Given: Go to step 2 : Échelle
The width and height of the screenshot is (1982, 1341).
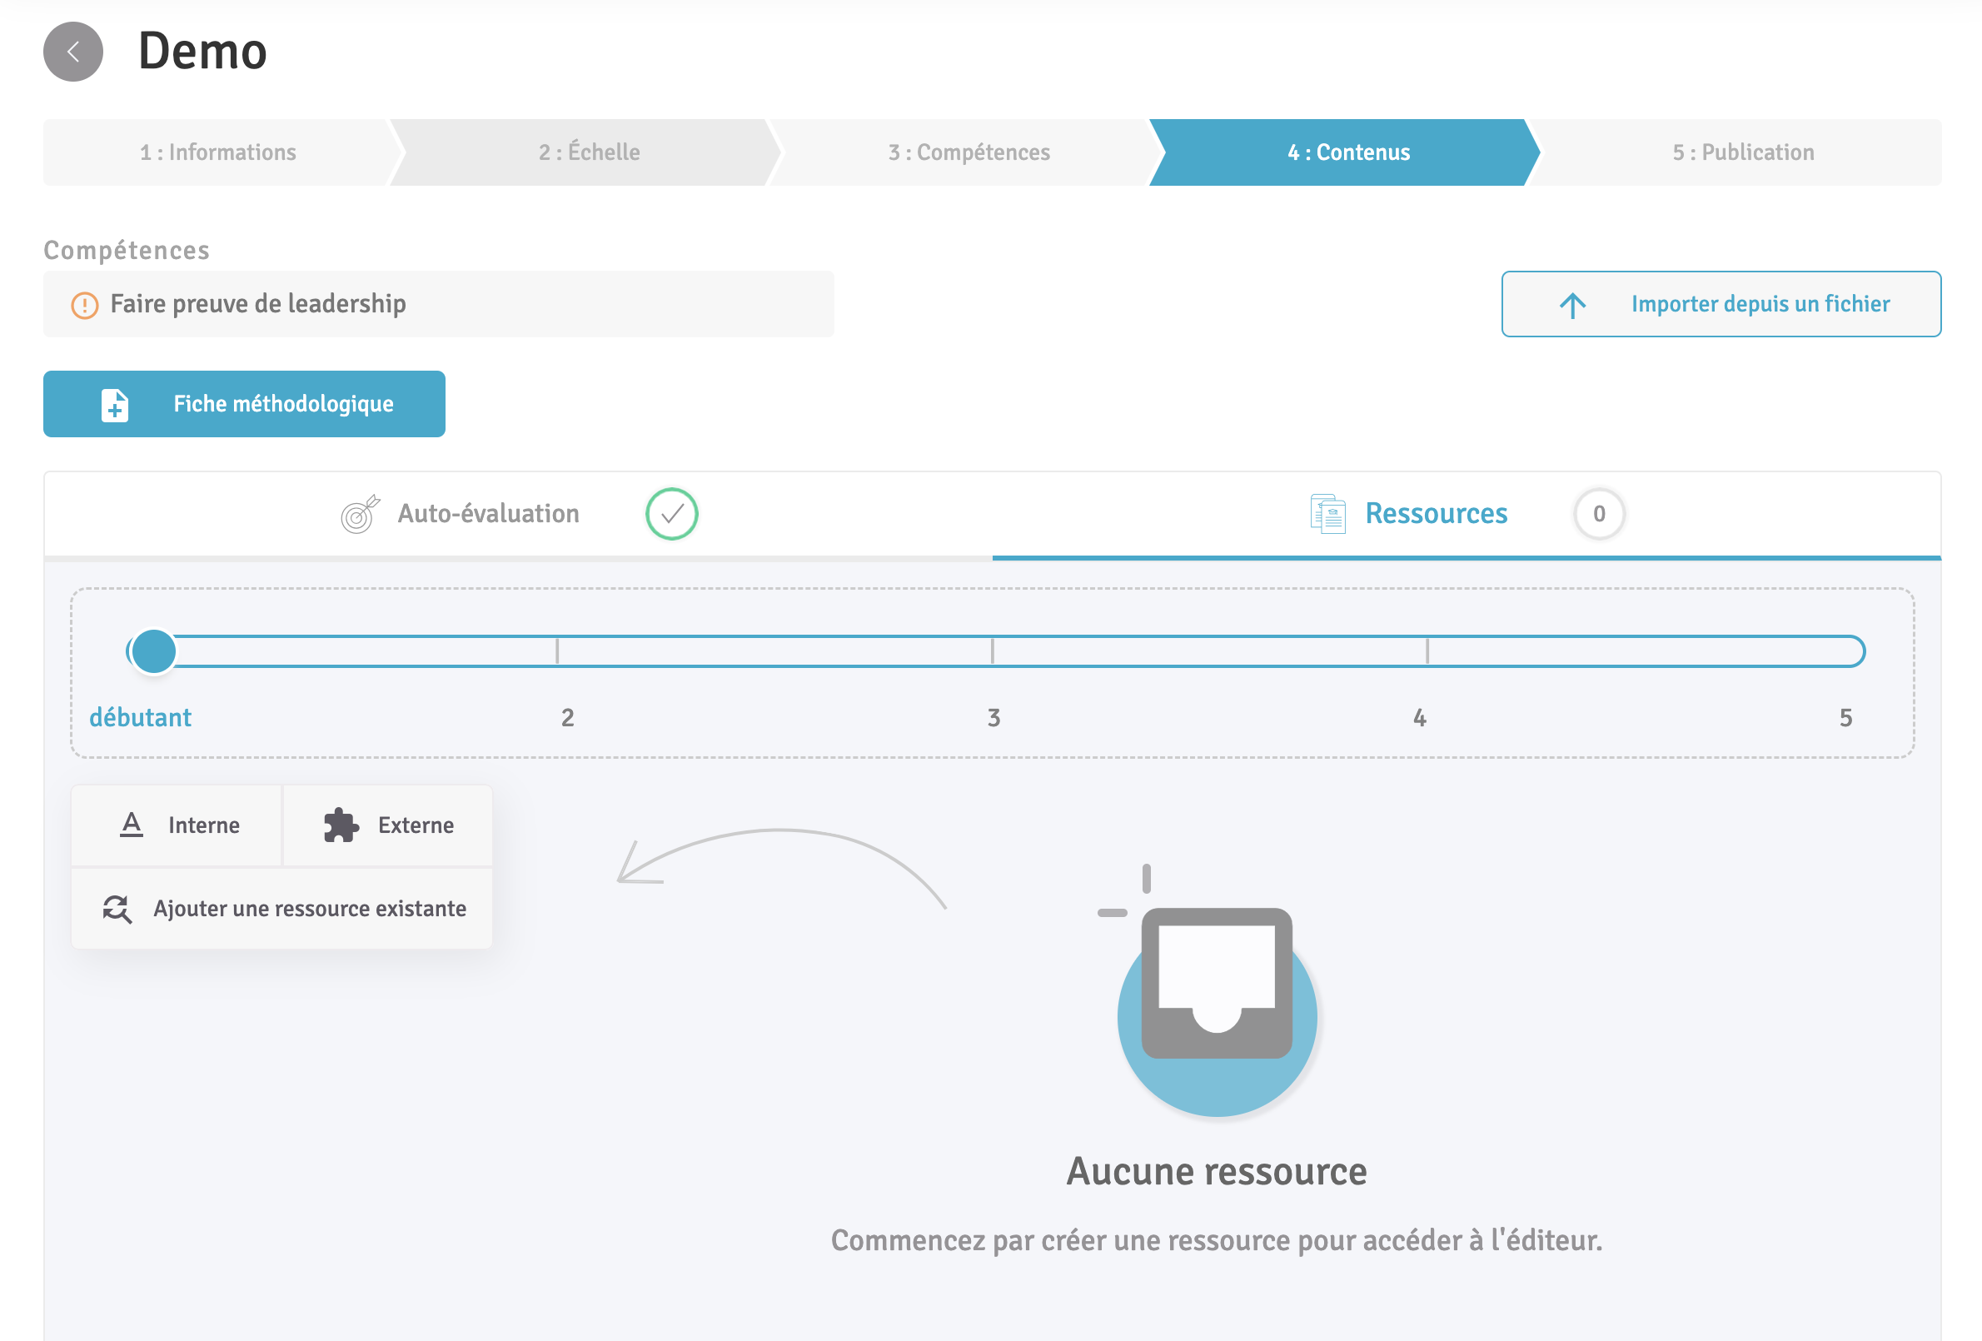Looking at the screenshot, I should tap(589, 152).
